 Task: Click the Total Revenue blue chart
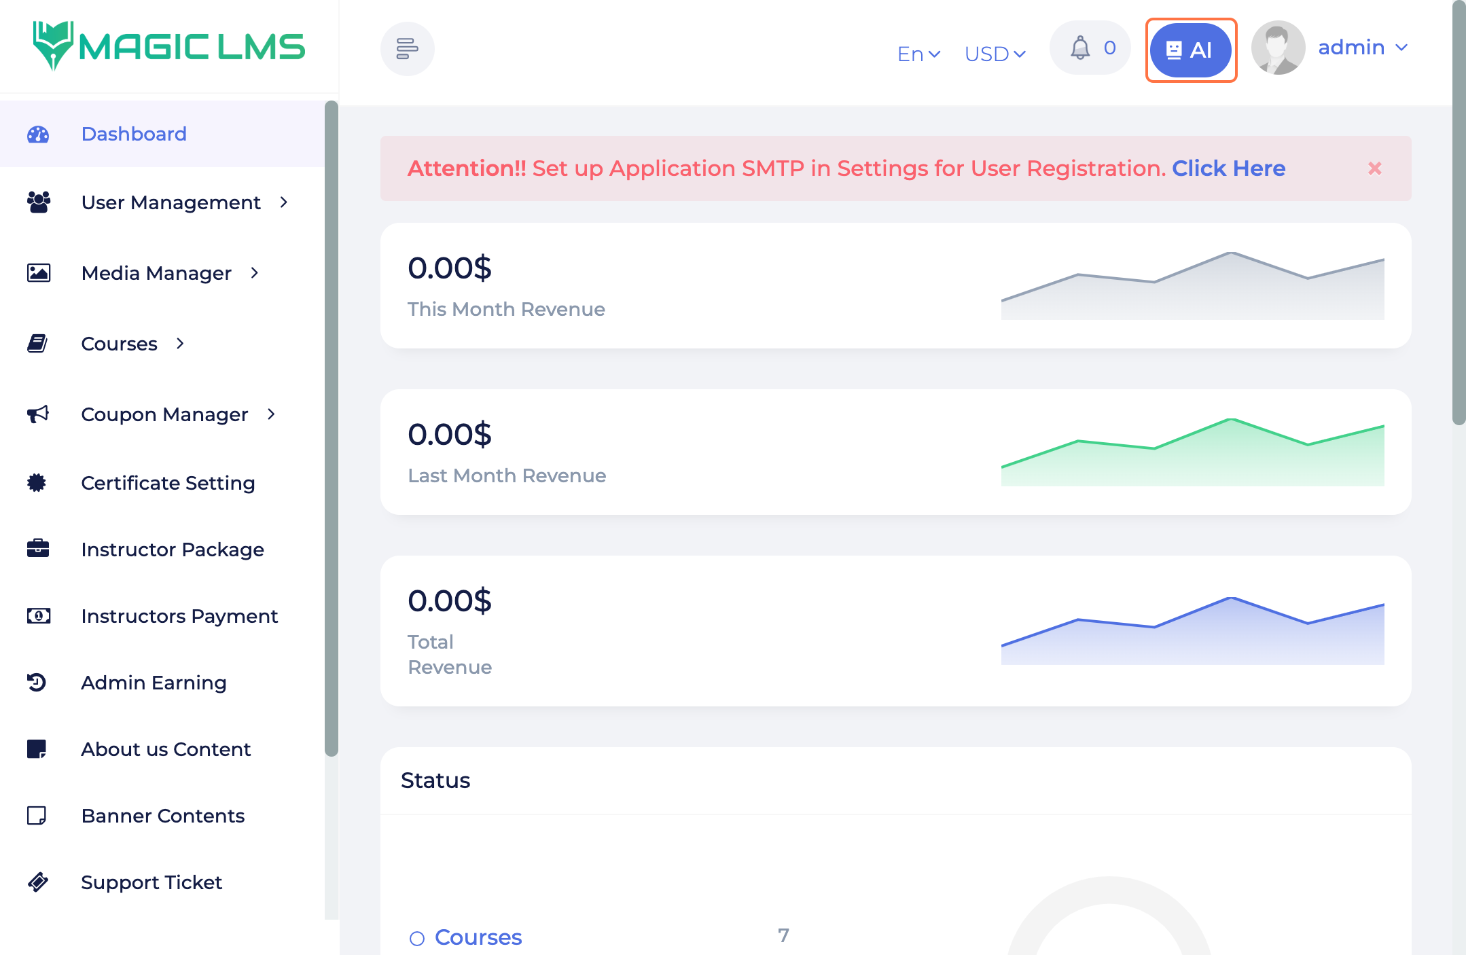point(1192,630)
